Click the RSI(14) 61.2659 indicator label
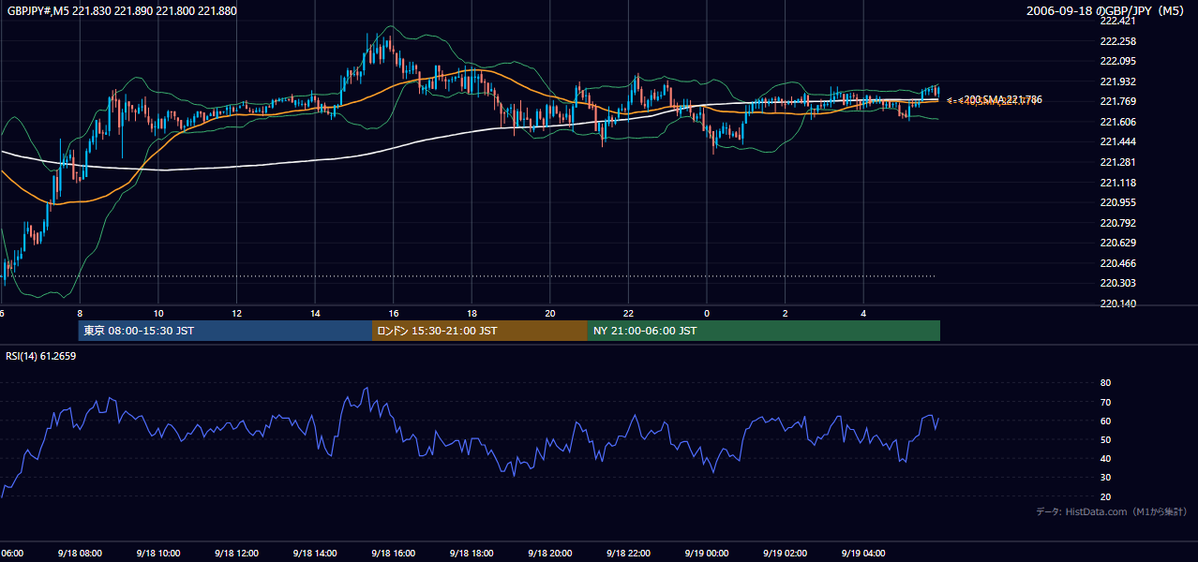The image size is (1198, 562). [x=40, y=356]
